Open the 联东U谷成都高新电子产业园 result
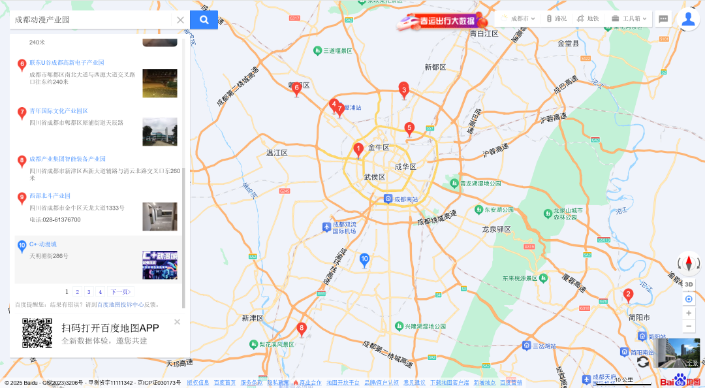The image size is (705, 388). (67, 63)
